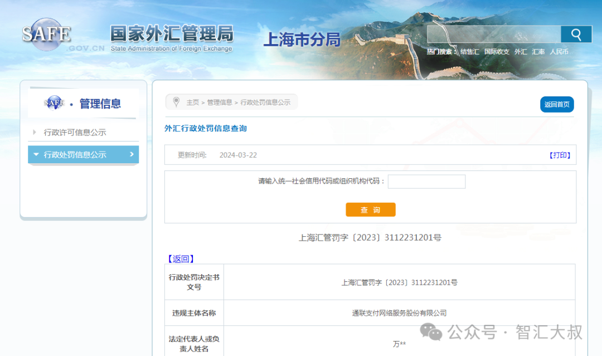This screenshot has height=356, width=602.
Task: Open the 外汇 hot search link
Action: (x=521, y=52)
